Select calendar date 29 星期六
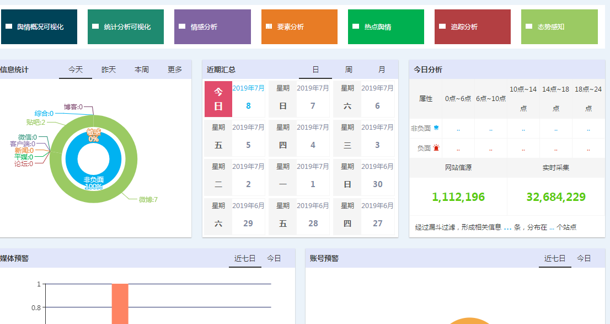 coord(234,216)
